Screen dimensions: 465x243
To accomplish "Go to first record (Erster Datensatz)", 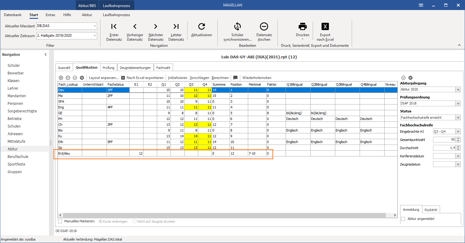I will point(114,32).
